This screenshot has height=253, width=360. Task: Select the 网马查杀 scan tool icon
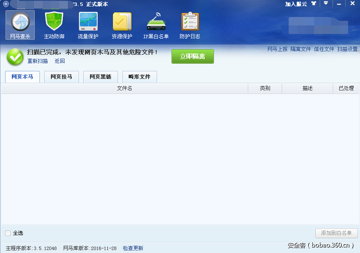pos(20,25)
